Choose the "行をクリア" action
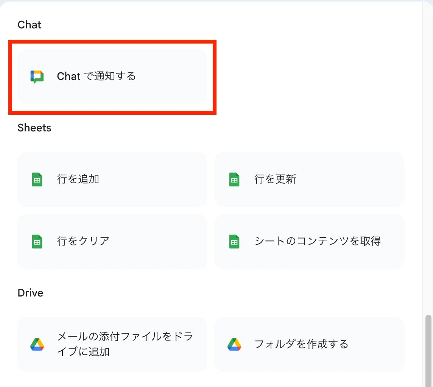433x387 pixels. coord(112,242)
